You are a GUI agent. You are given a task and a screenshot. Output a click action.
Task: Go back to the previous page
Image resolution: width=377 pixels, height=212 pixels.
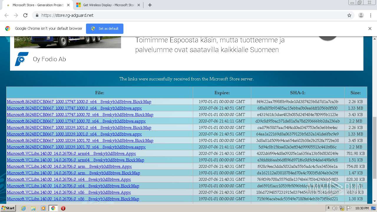(6, 15)
